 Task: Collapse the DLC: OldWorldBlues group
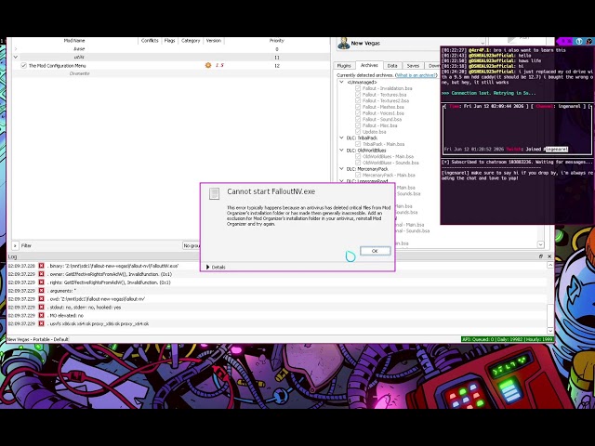pos(341,151)
